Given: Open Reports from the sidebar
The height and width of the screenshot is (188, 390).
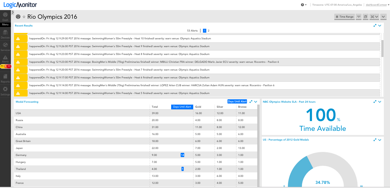Looking at the screenshot, I should (5, 78).
